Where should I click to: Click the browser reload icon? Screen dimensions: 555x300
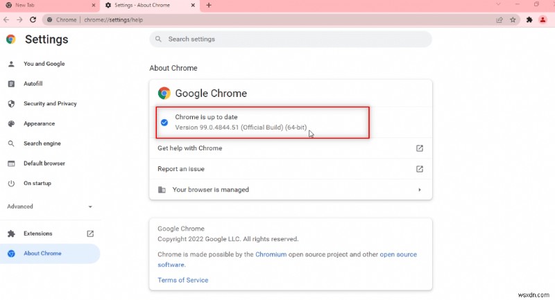[33, 19]
